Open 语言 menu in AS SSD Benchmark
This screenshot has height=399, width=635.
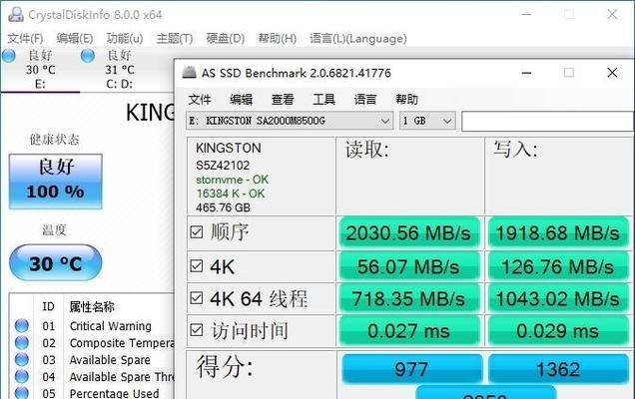pyautogui.click(x=365, y=99)
